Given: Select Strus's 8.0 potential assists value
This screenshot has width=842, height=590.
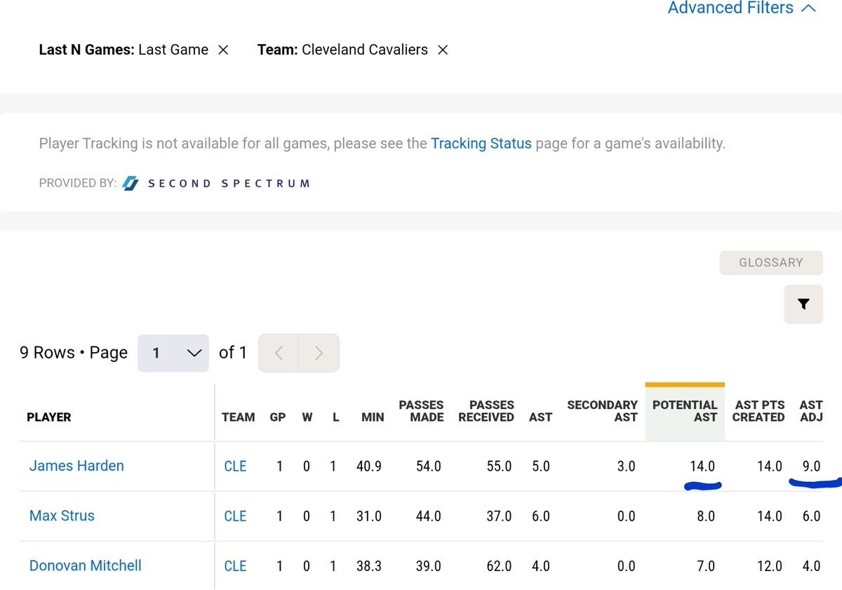Looking at the screenshot, I should click(706, 516).
